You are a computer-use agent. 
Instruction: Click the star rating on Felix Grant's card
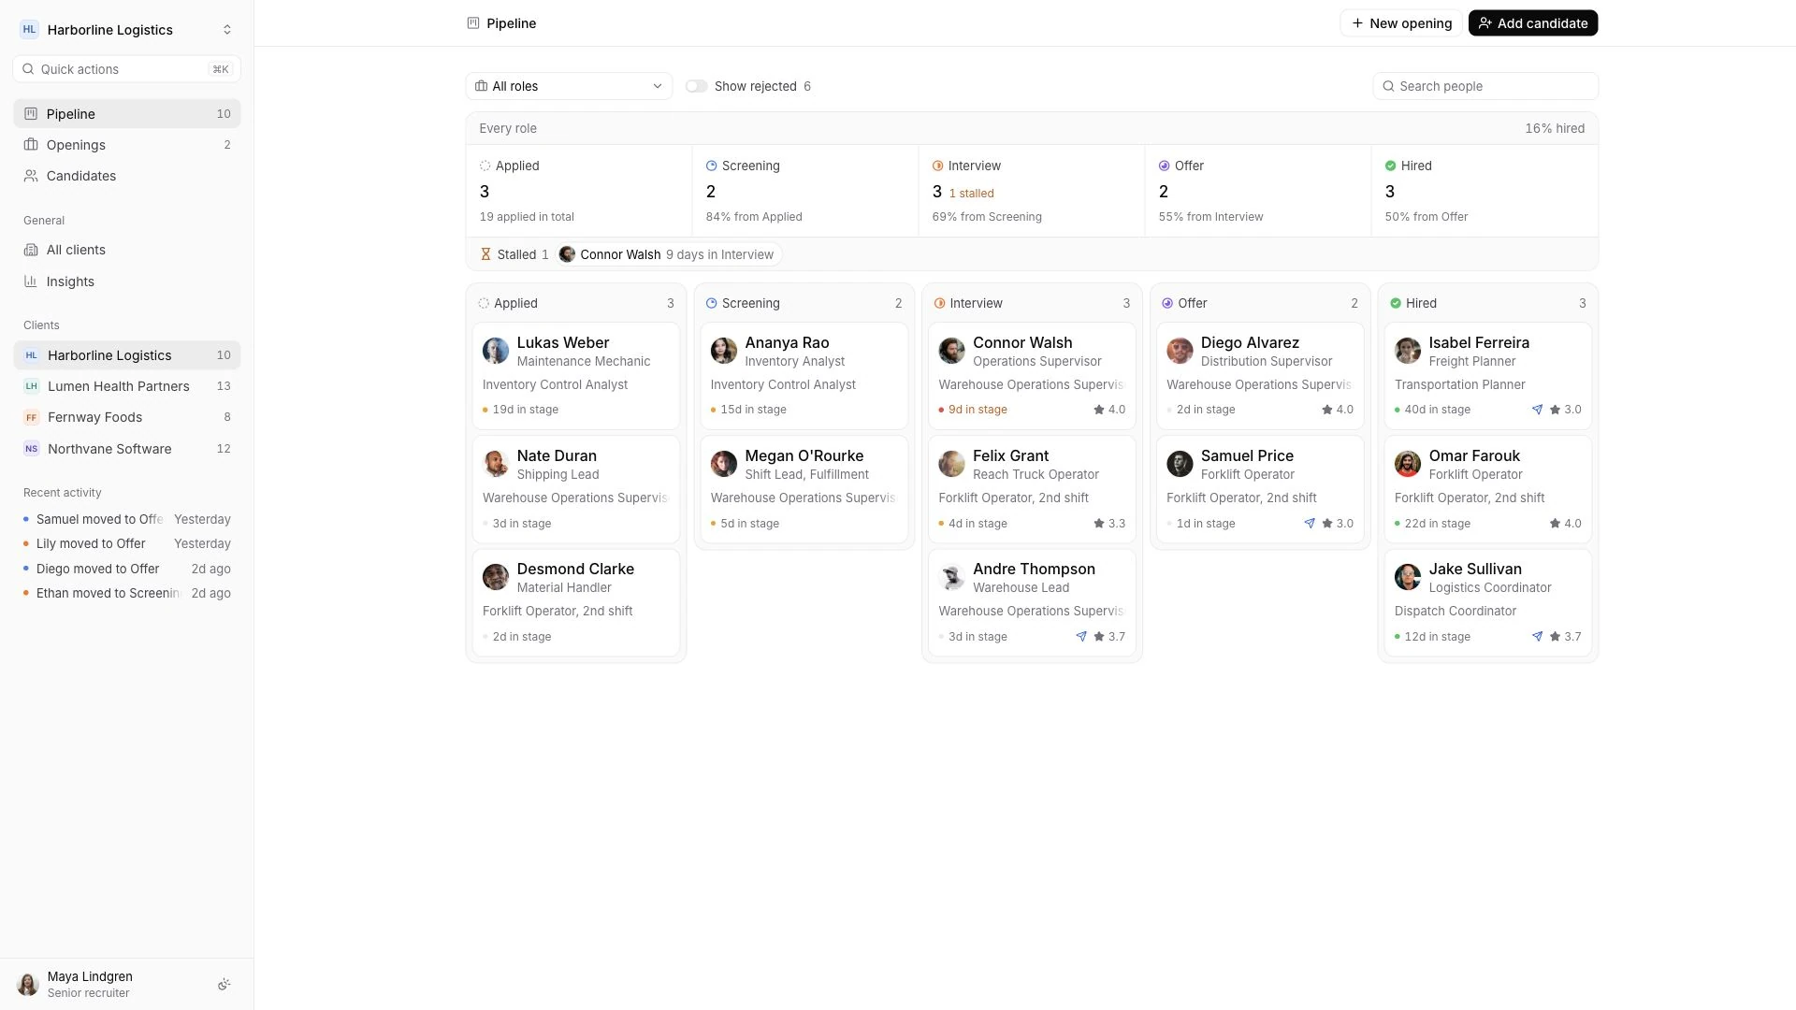click(1109, 524)
